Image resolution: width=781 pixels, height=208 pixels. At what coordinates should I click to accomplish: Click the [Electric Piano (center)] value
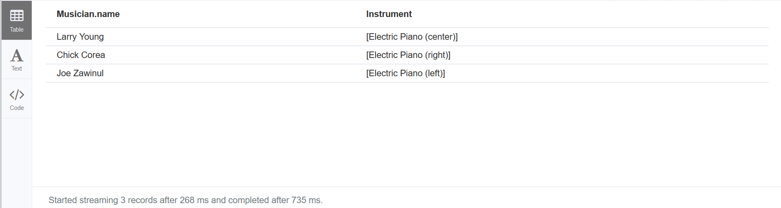point(412,37)
